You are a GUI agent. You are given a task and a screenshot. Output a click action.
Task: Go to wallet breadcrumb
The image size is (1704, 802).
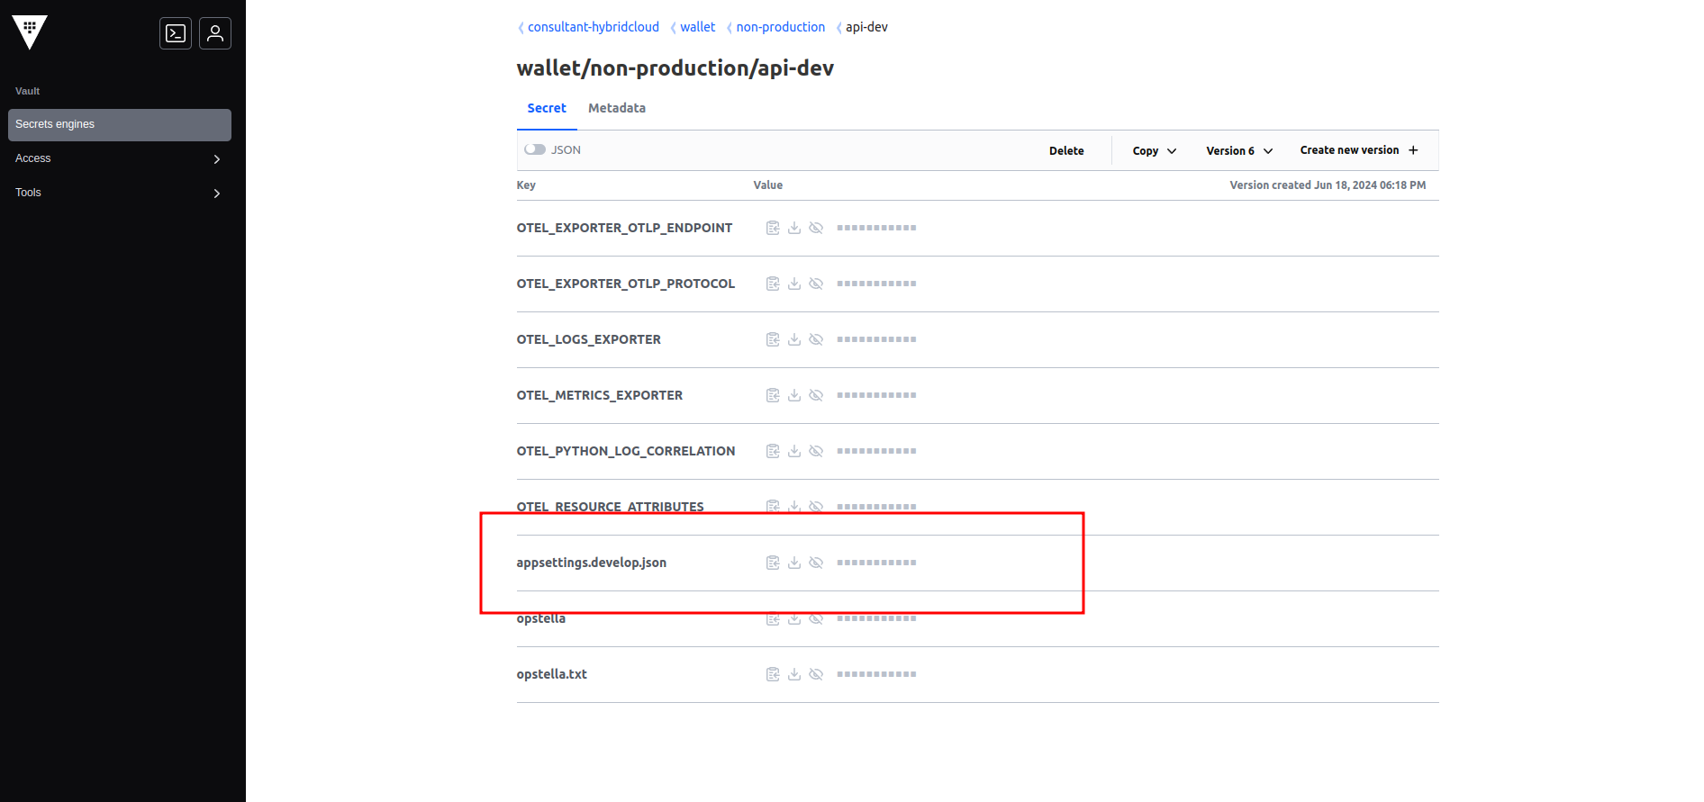(698, 27)
